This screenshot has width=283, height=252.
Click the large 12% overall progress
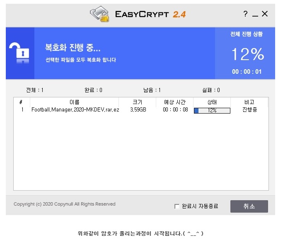[x=248, y=54]
